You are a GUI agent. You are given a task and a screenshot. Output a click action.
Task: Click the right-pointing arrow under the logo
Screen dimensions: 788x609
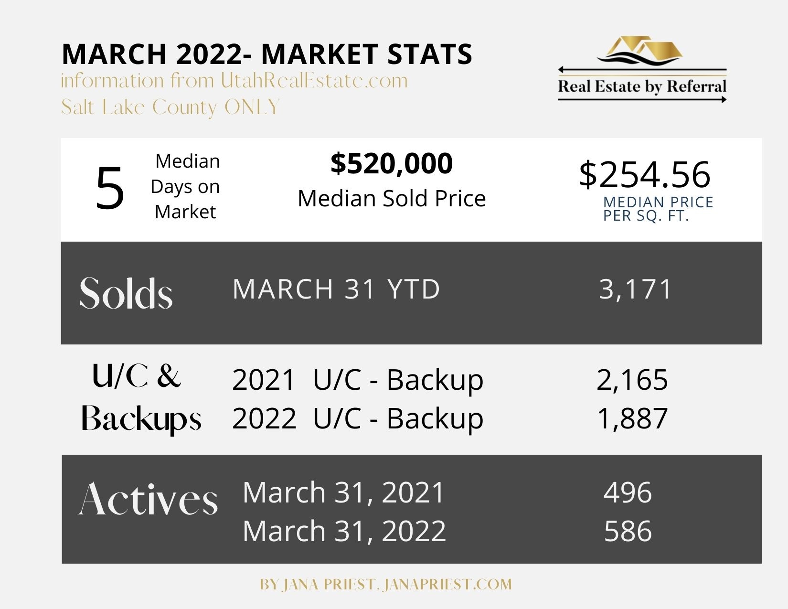[x=642, y=99]
